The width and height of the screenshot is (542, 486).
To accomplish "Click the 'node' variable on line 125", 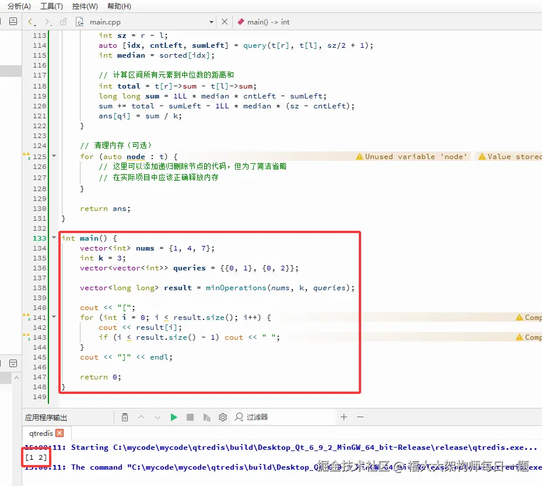I will 135,156.
